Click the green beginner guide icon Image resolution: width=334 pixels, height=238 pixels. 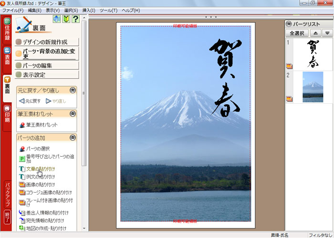pyautogui.click(x=66, y=20)
